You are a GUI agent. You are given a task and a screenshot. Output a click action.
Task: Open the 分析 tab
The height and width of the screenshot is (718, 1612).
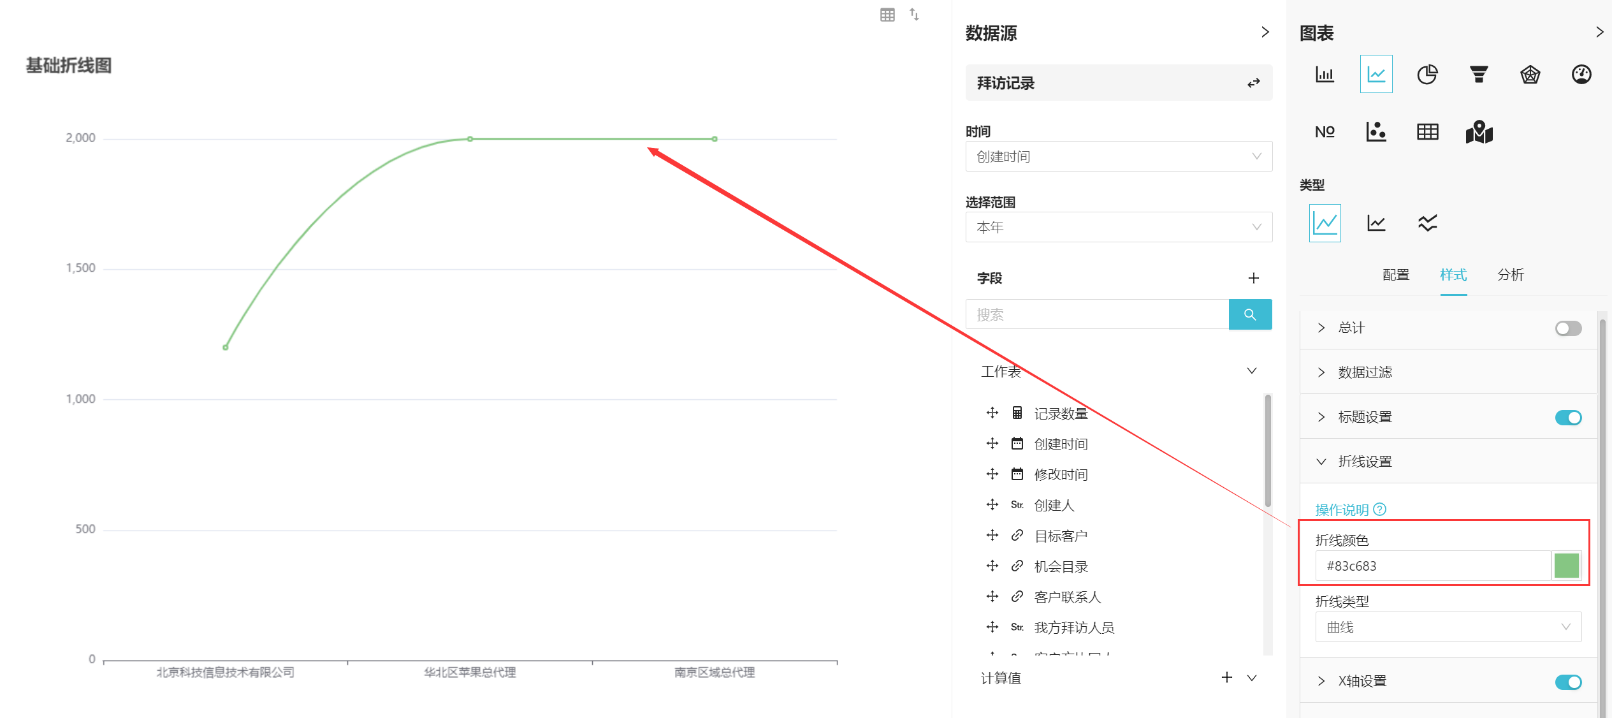click(x=1510, y=275)
